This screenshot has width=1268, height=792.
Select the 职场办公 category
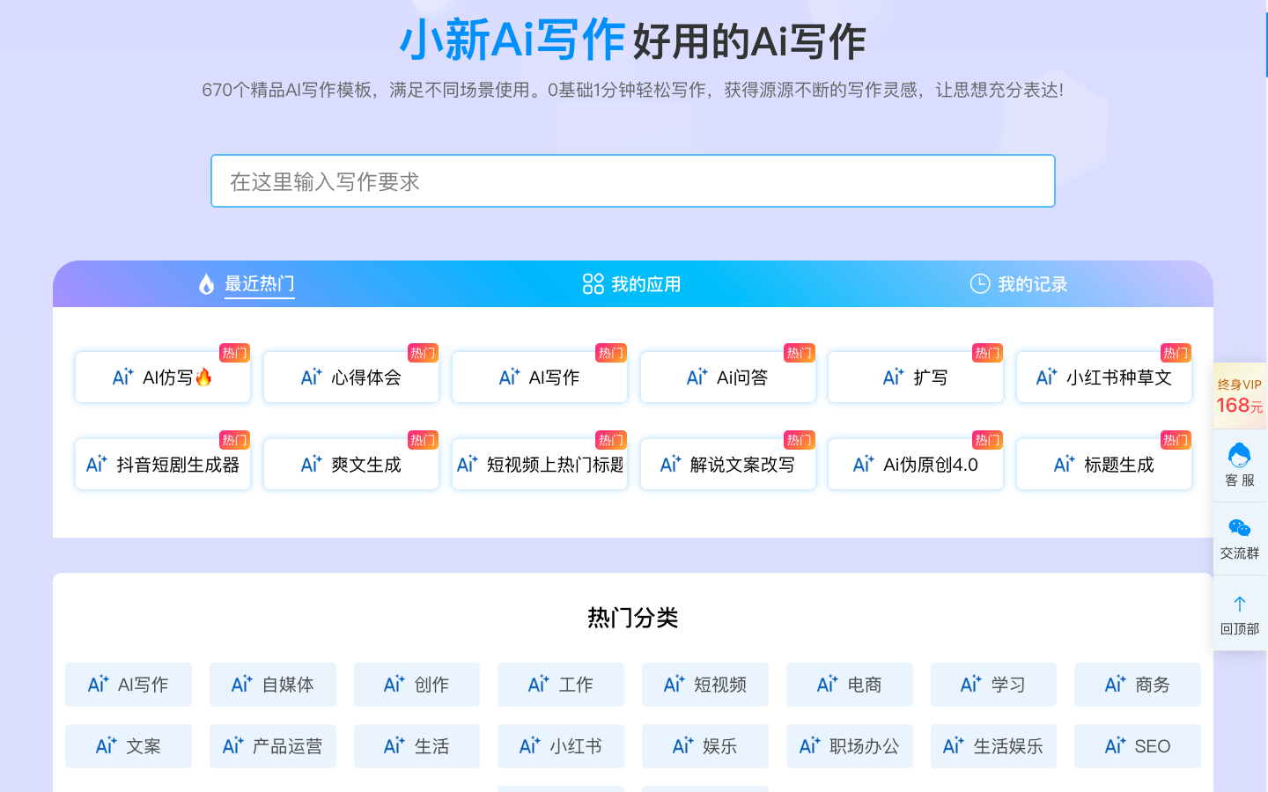pyautogui.click(x=849, y=746)
